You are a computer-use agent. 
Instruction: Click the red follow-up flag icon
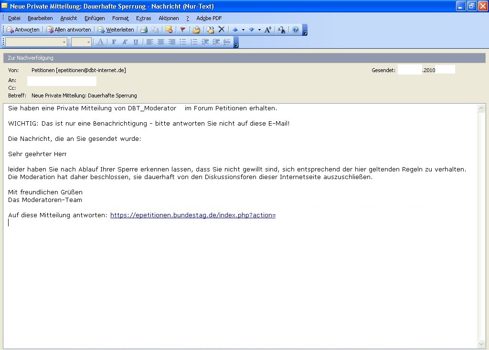182,30
